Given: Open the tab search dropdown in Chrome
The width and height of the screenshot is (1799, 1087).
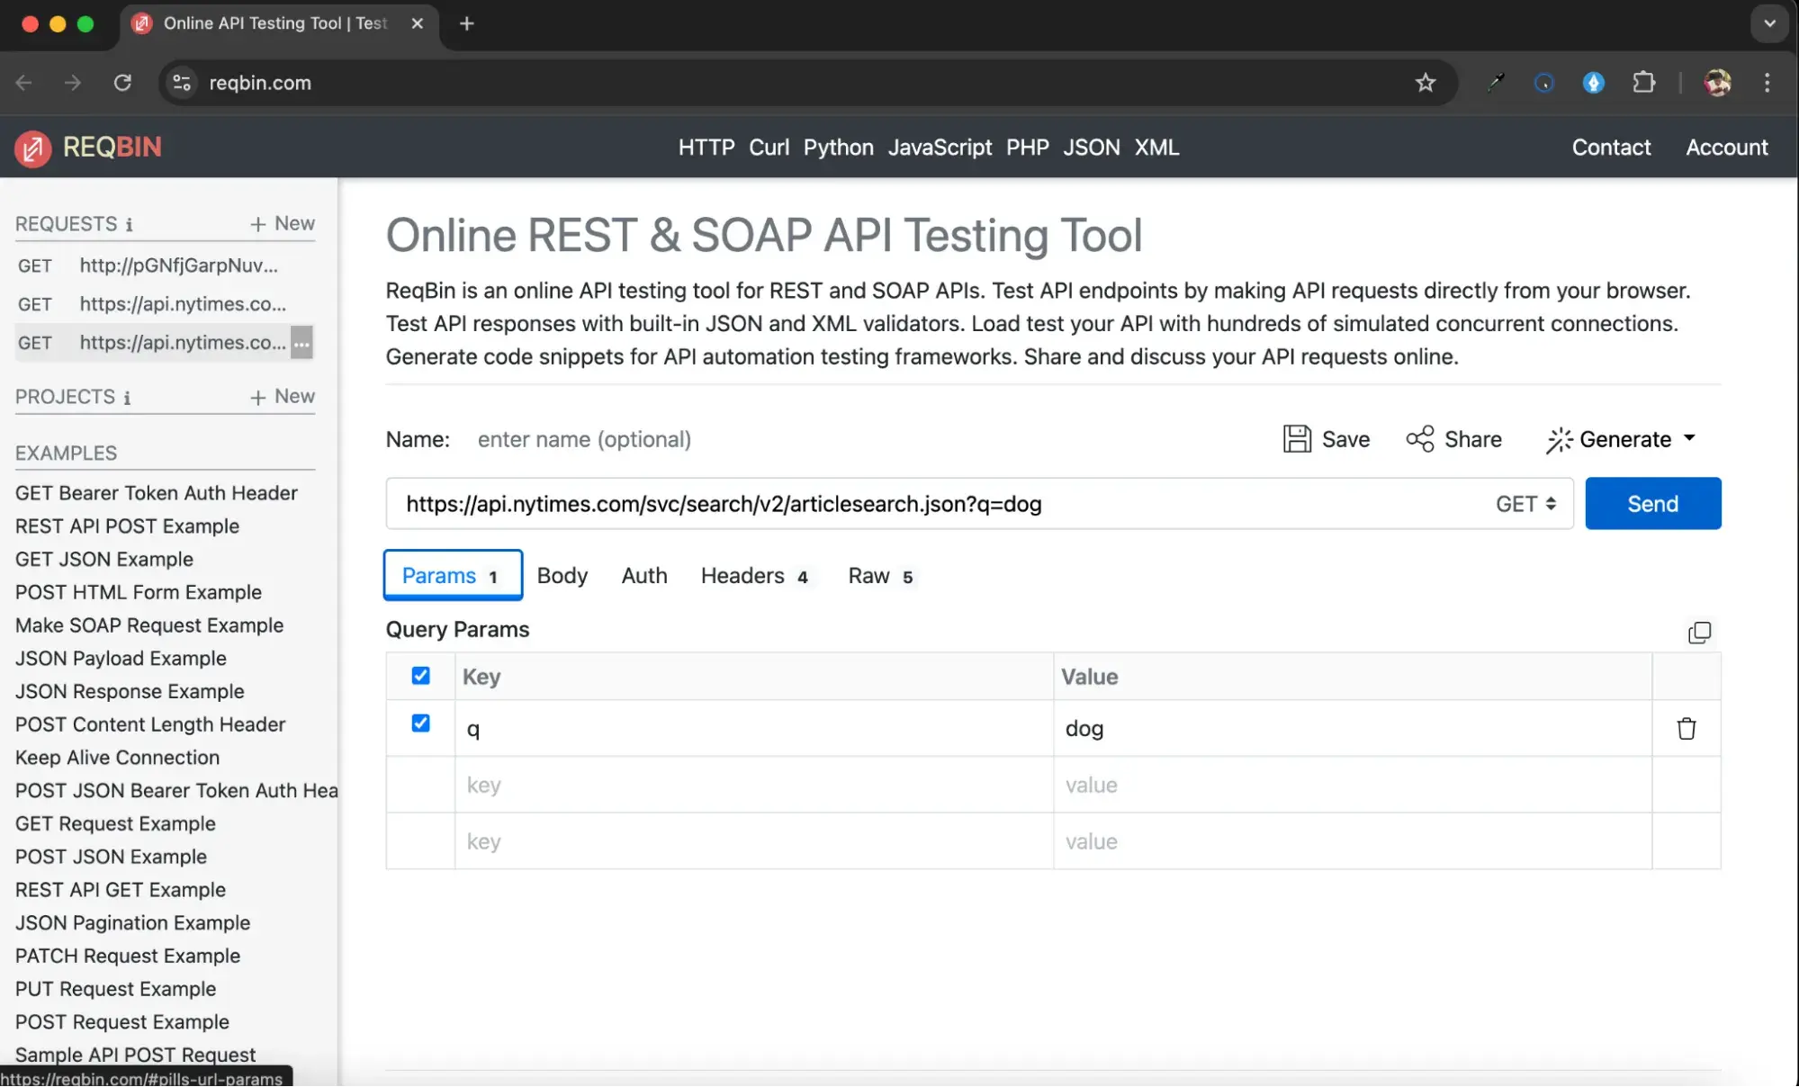Looking at the screenshot, I should click(x=1769, y=24).
